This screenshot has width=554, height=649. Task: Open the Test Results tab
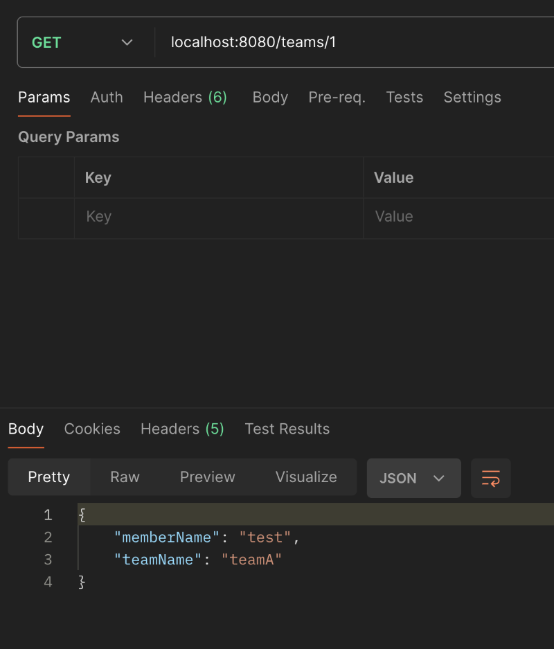pos(287,429)
